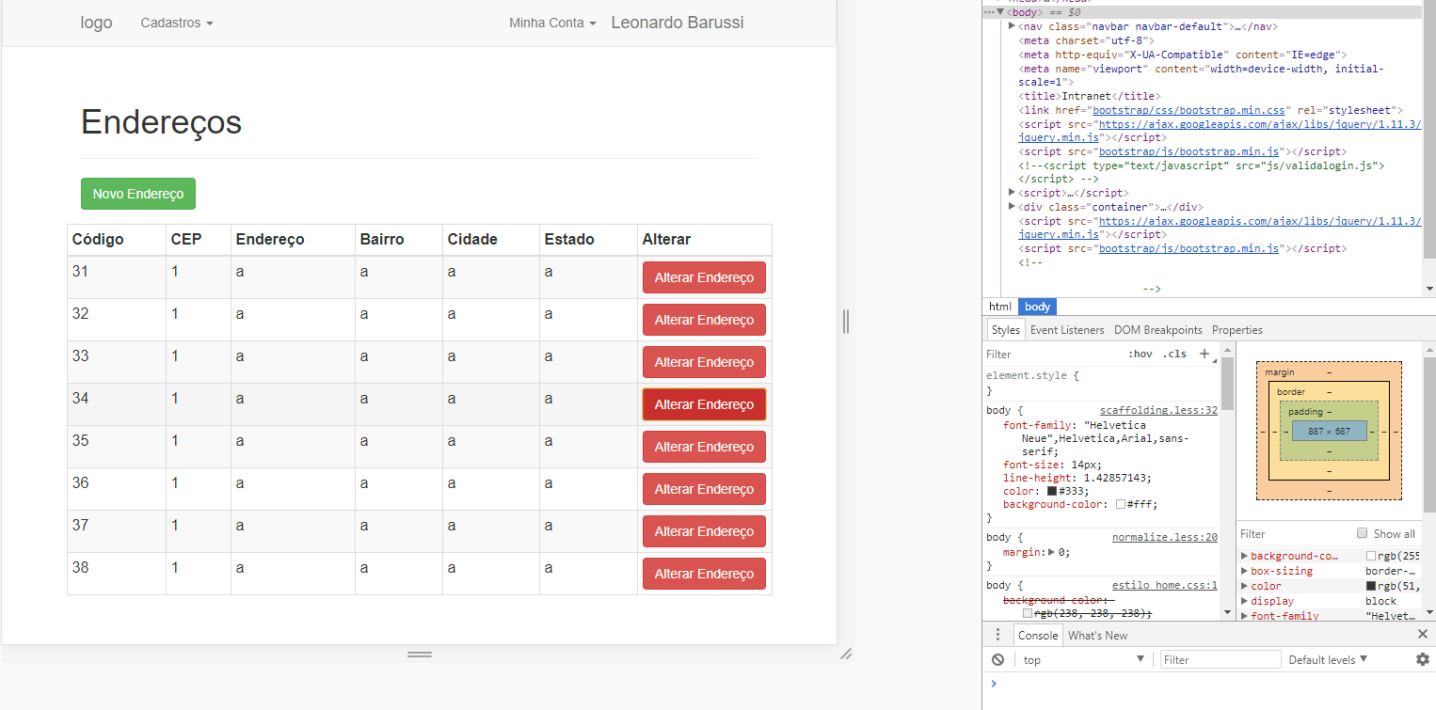Open the Cadastros dropdown menu

click(177, 23)
